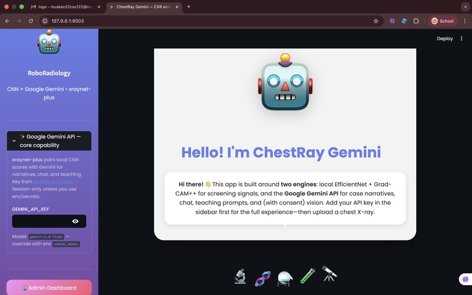Image resolution: width=472 pixels, height=295 pixels.
Task: Show the API key with eye icon
Action: (76, 221)
